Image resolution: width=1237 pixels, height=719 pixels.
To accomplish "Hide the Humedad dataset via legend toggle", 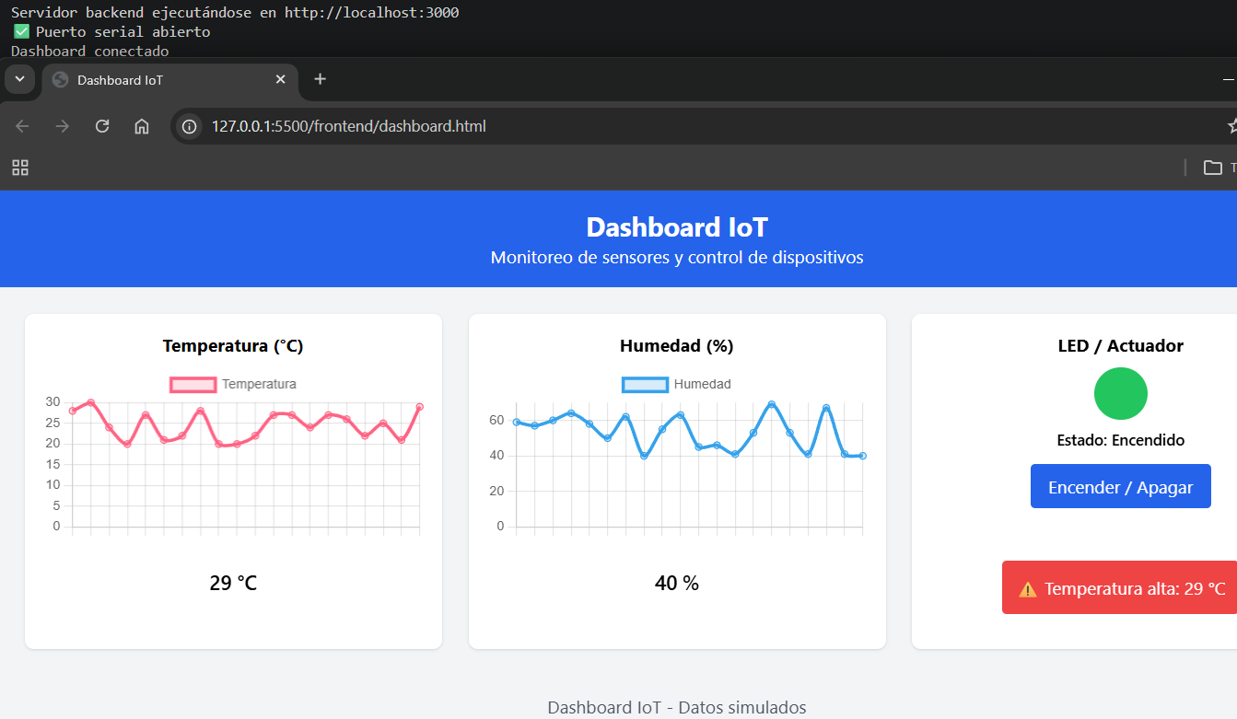I will click(x=676, y=383).
